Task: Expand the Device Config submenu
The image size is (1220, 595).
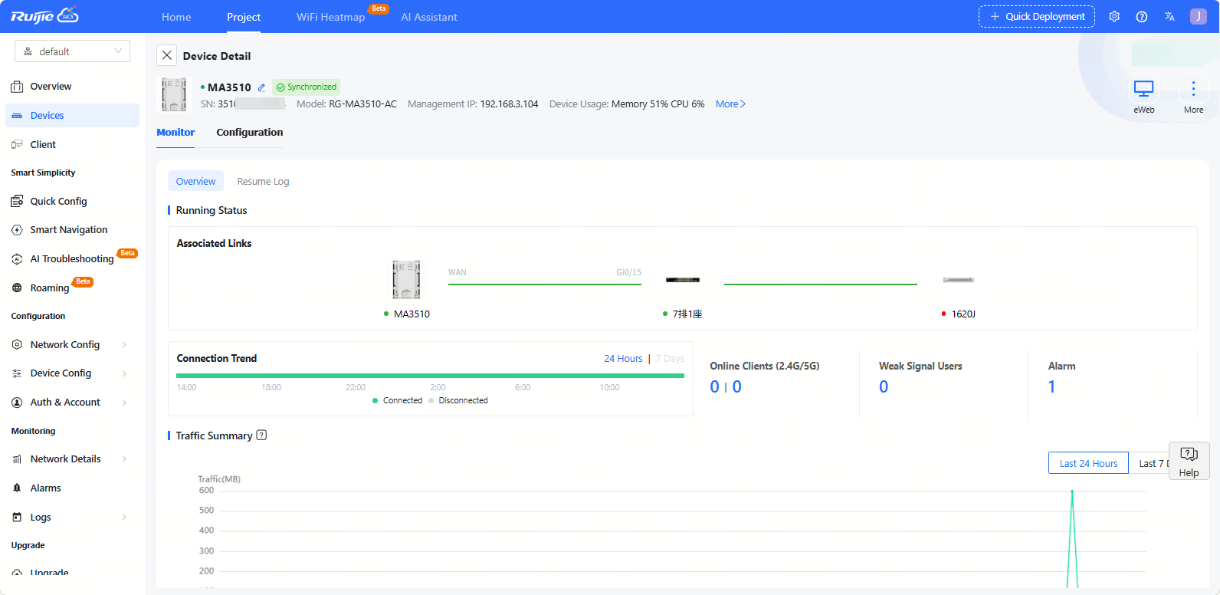Action: (69, 373)
